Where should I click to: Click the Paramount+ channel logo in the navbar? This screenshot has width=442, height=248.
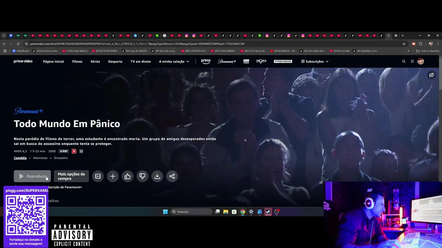pos(227,61)
